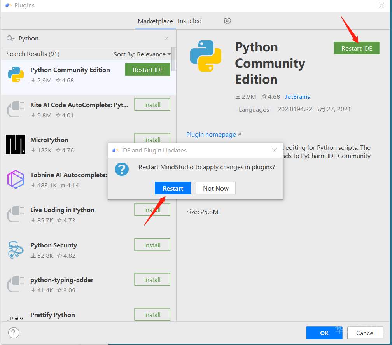
Task: Close the Plugins window
Action: 381,5
